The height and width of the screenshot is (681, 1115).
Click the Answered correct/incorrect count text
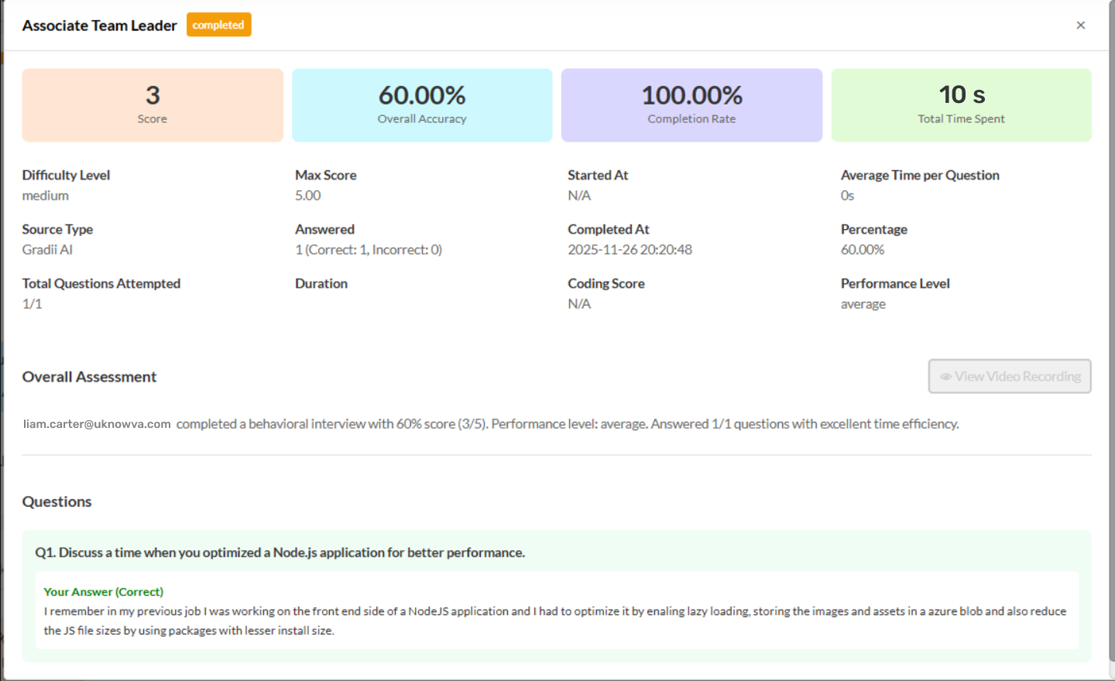pyautogui.click(x=368, y=250)
